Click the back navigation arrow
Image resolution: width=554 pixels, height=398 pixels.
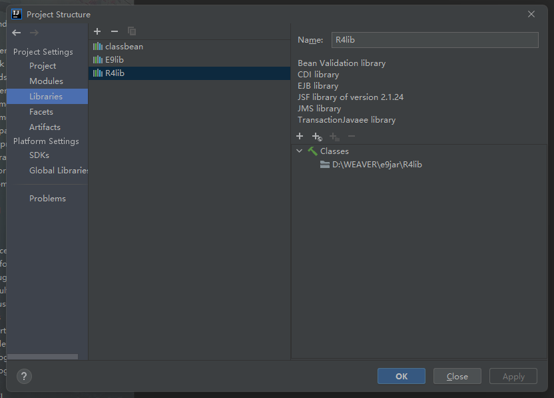tap(17, 33)
